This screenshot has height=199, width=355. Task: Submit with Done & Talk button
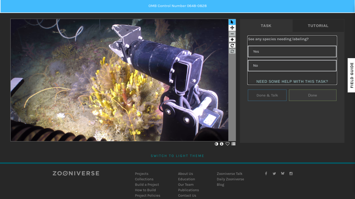pyautogui.click(x=267, y=95)
